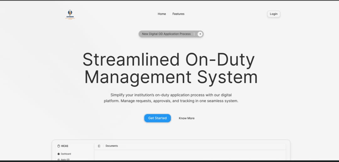Click the HICAS logo icon in the preview sidebar
Image resolution: width=339 pixels, height=162 pixels.
coord(59,146)
